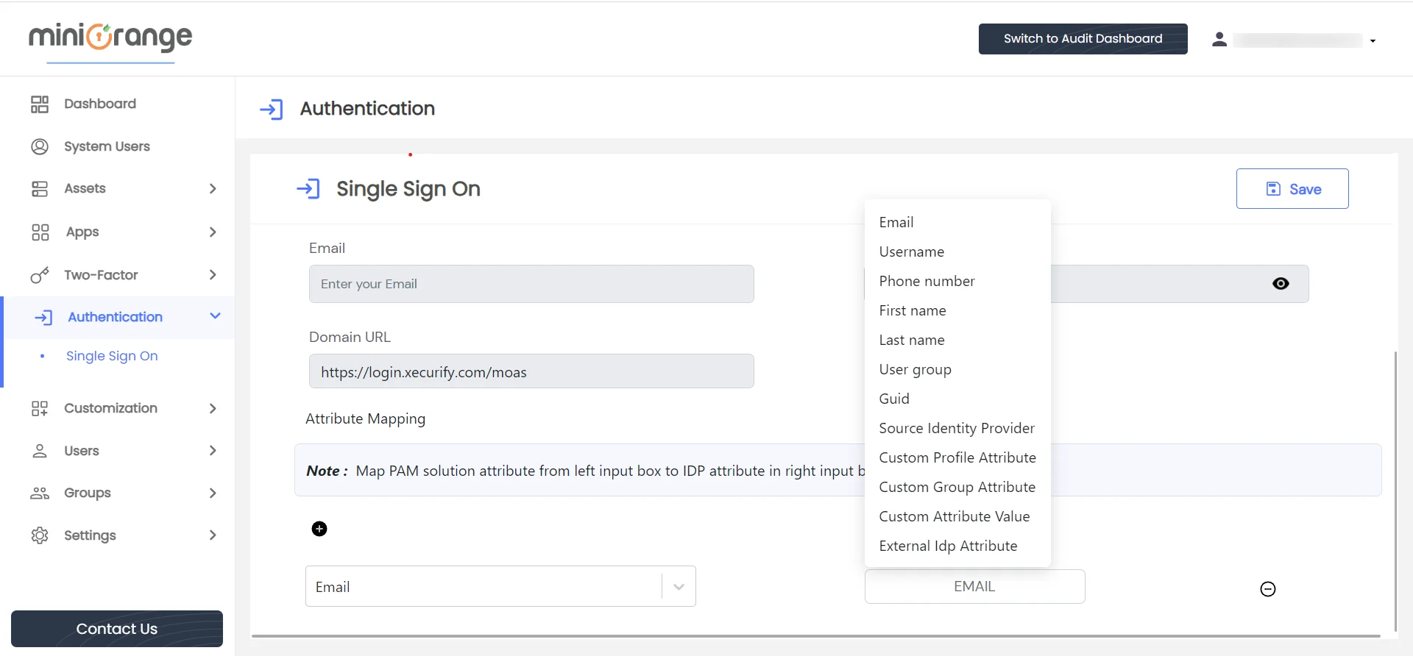
Task: Click the Attribute Mapping label
Action: [365, 418]
